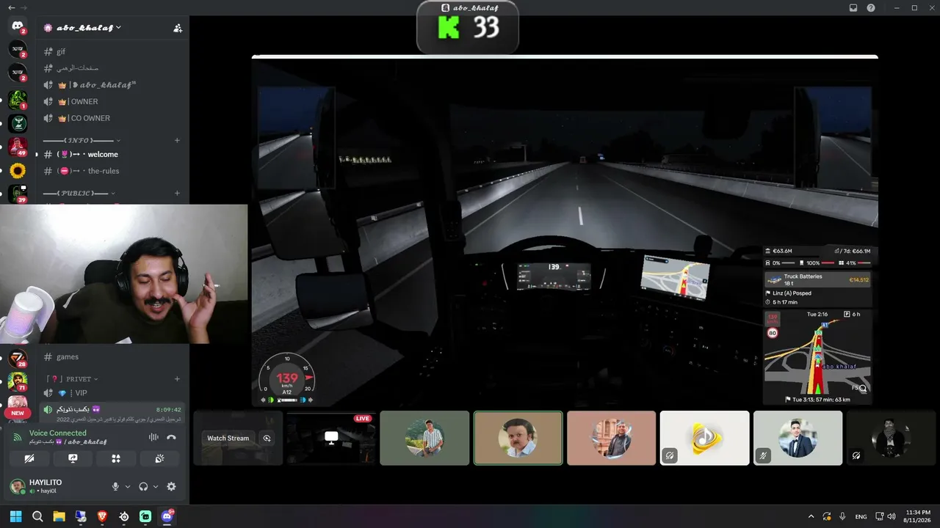Collapse the PUBLIC category

[79, 194]
